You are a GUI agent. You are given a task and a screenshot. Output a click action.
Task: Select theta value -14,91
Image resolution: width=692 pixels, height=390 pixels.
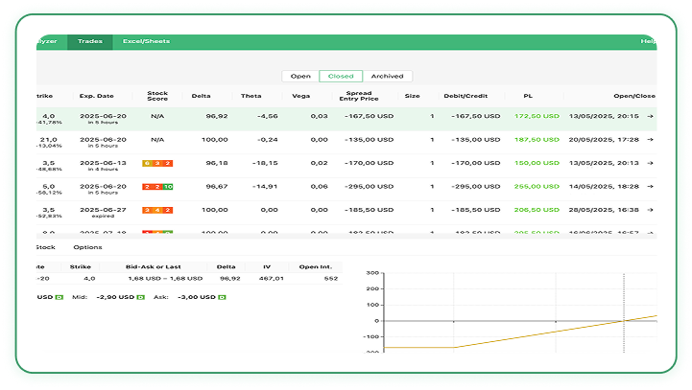[265, 187]
